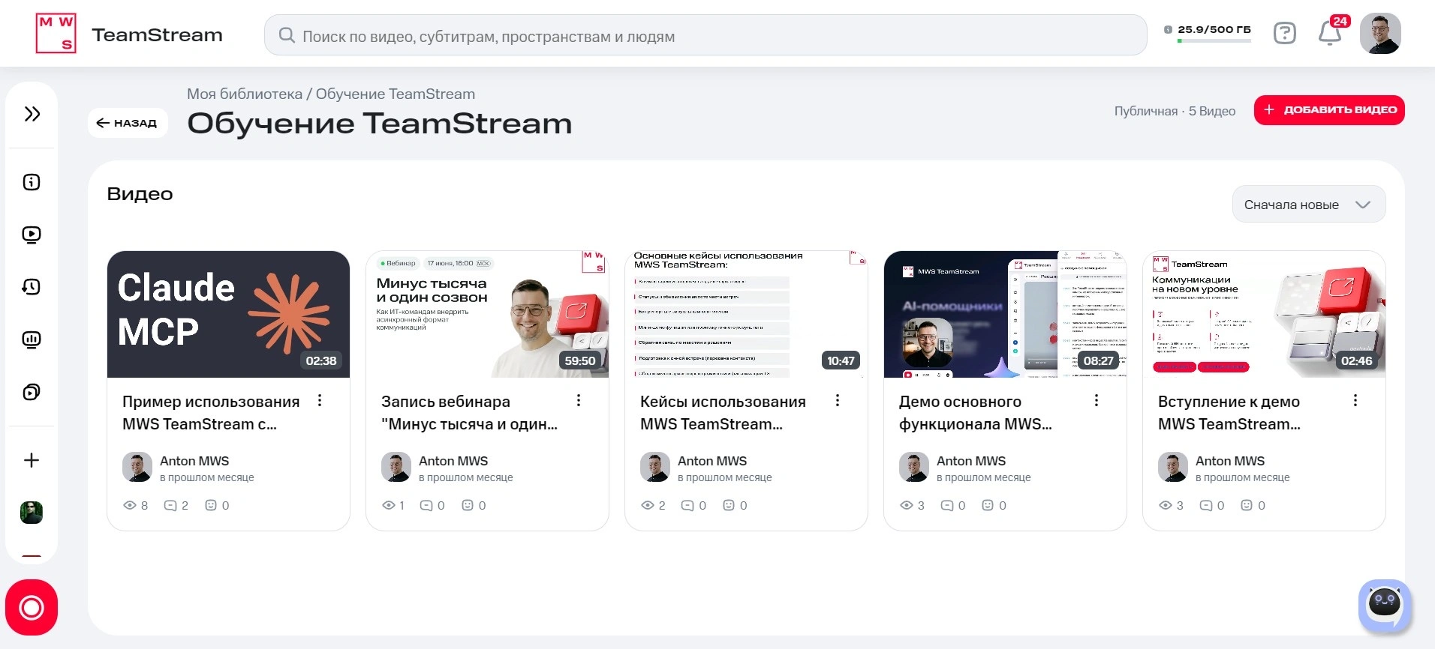This screenshot has height=649, width=1435.
Task: Click the 'Назад' back button
Action: pos(128,123)
